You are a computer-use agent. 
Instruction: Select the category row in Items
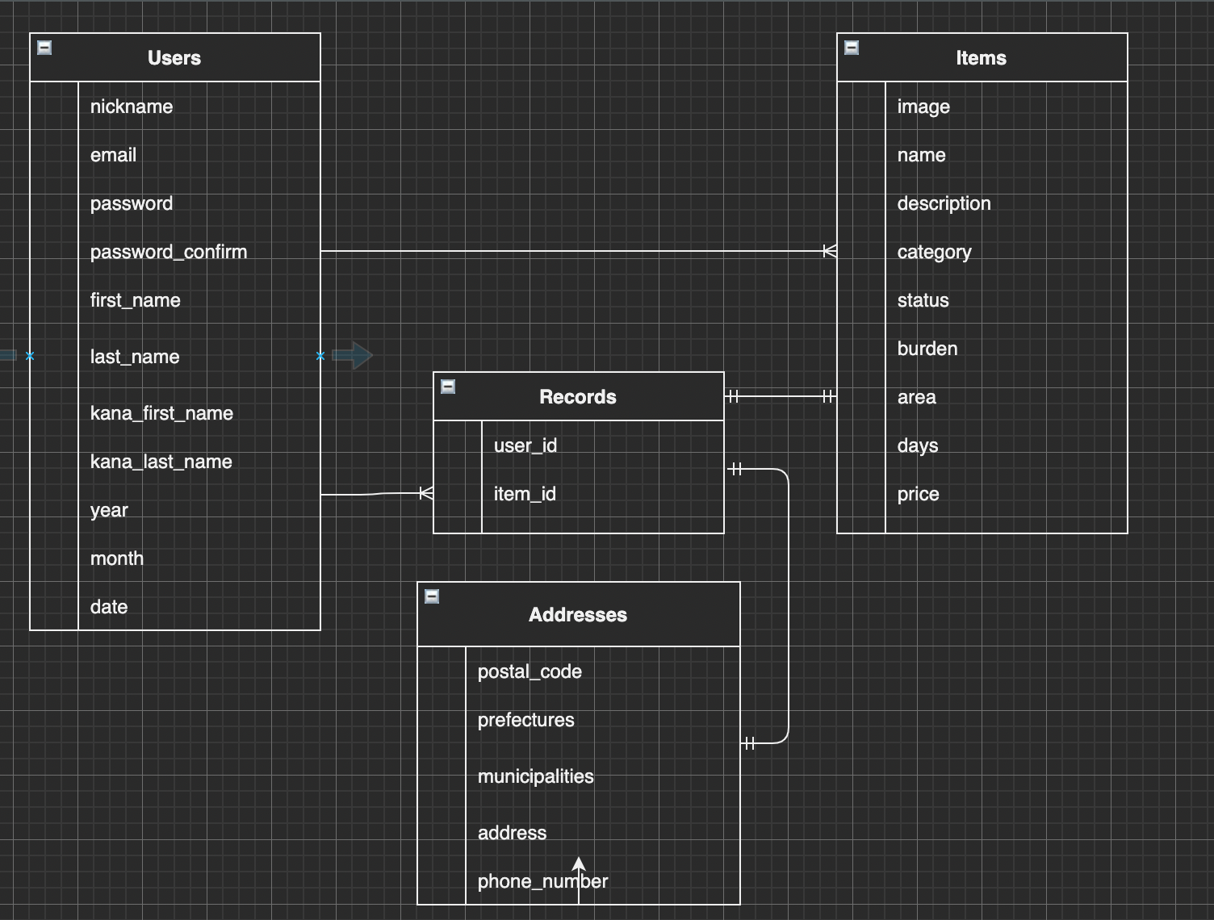[x=982, y=251]
